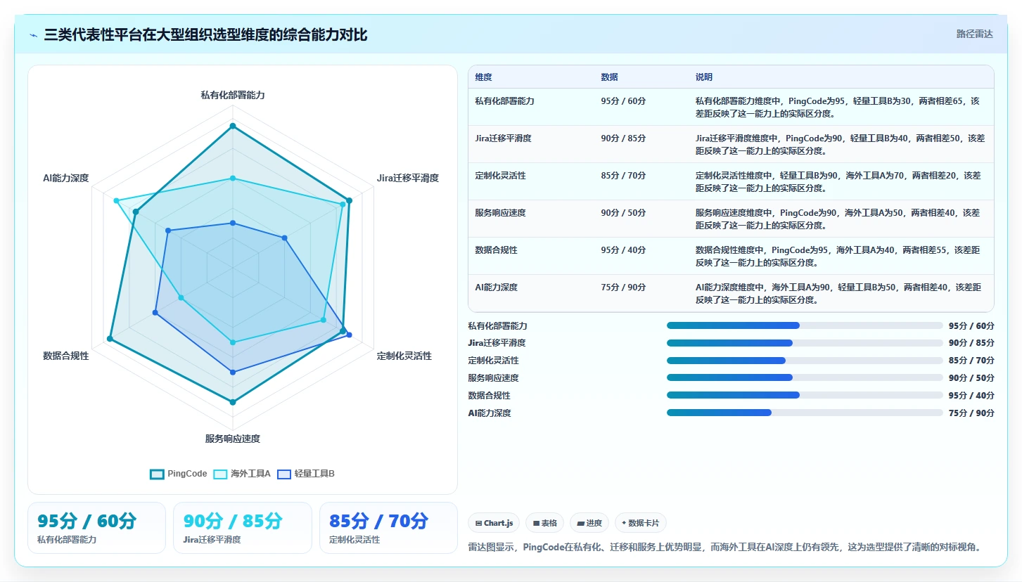
Task: Click radar axis label AI能力深度
Action: (x=66, y=178)
